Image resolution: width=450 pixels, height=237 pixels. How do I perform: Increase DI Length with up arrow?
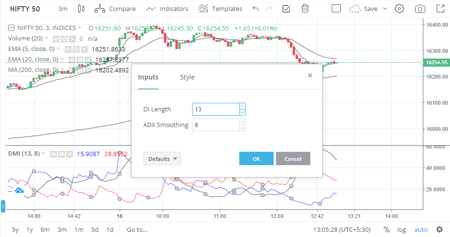click(x=242, y=106)
